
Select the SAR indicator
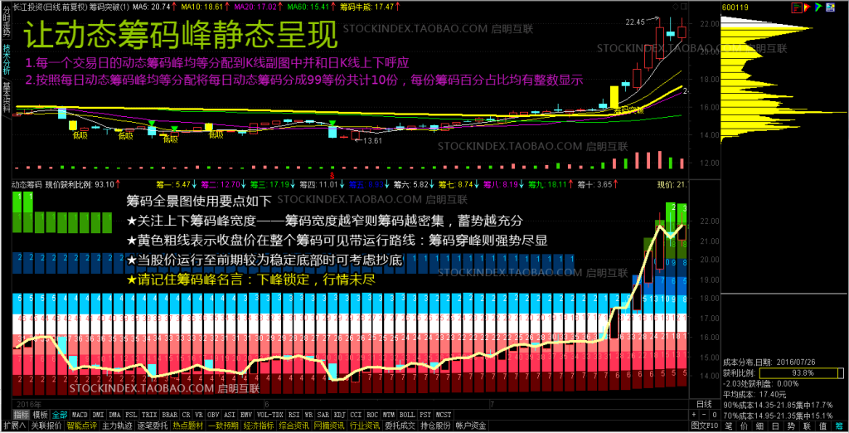(323, 415)
